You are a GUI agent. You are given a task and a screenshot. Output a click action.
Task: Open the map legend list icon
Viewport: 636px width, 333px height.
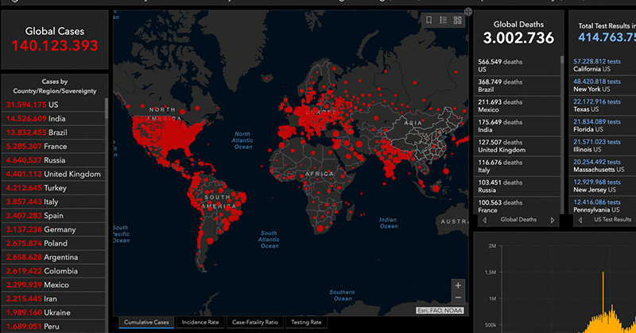[x=443, y=21]
